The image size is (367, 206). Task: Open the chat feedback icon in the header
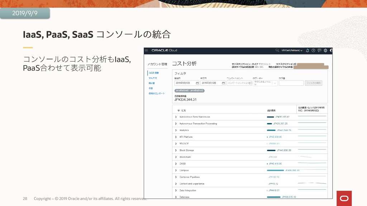319,50
